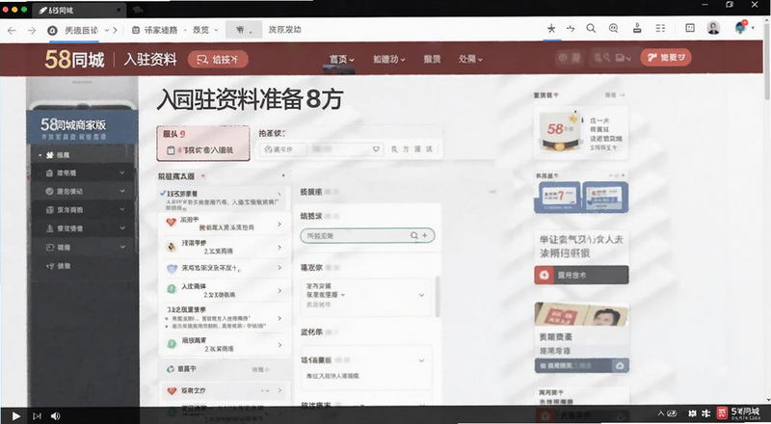Click the cloud icon on the blue-gray bar
Image resolution: width=771 pixels, height=424 pixels.
[x=620, y=365]
